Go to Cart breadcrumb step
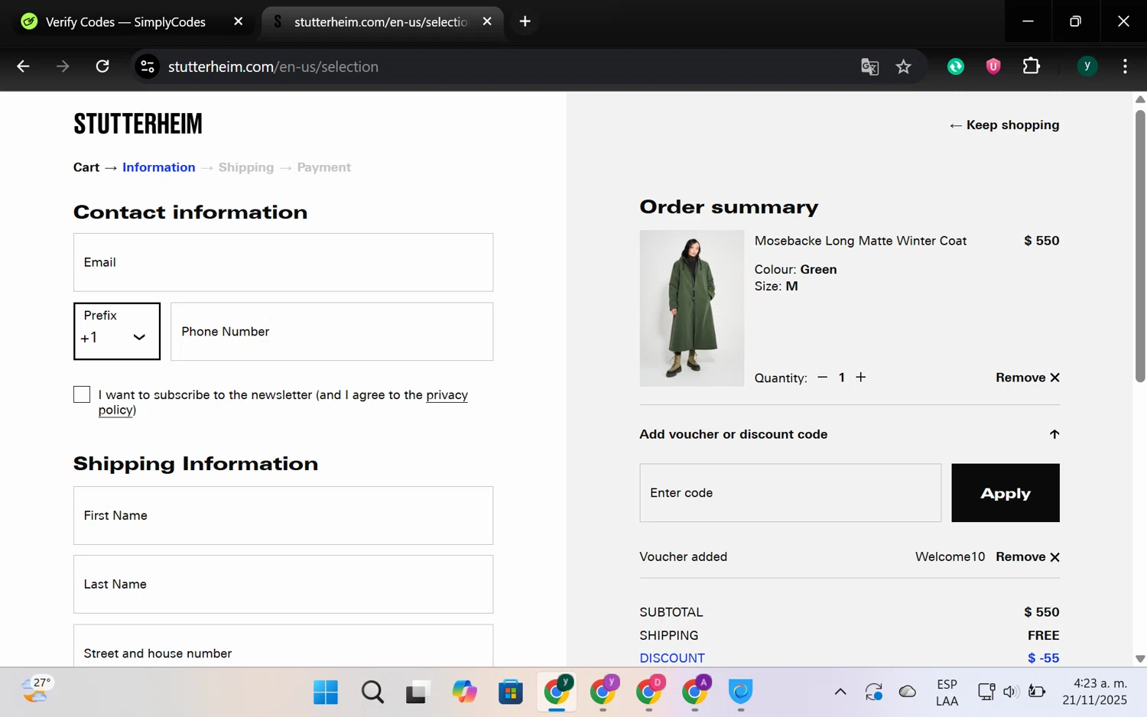 tap(86, 167)
